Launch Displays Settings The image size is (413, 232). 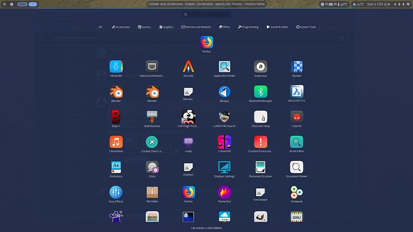tap(224, 169)
